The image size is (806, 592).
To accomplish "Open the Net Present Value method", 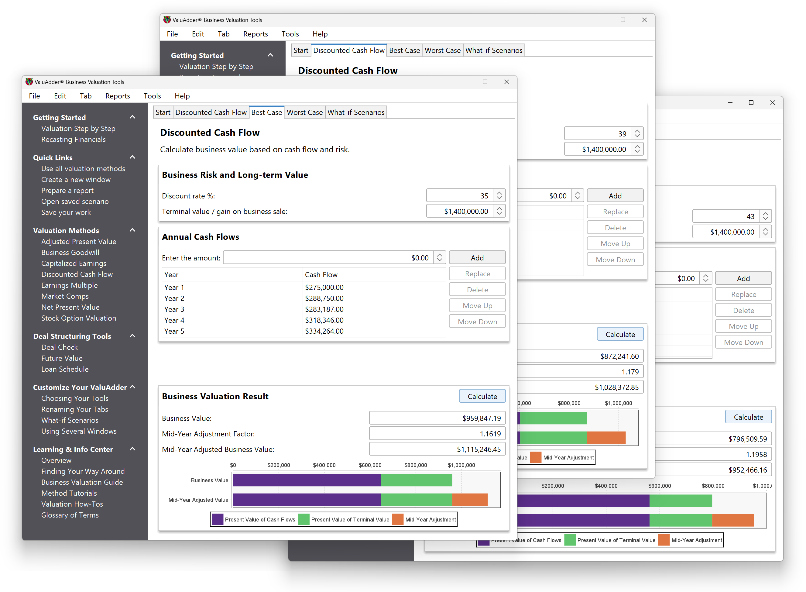I will coord(70,307).
